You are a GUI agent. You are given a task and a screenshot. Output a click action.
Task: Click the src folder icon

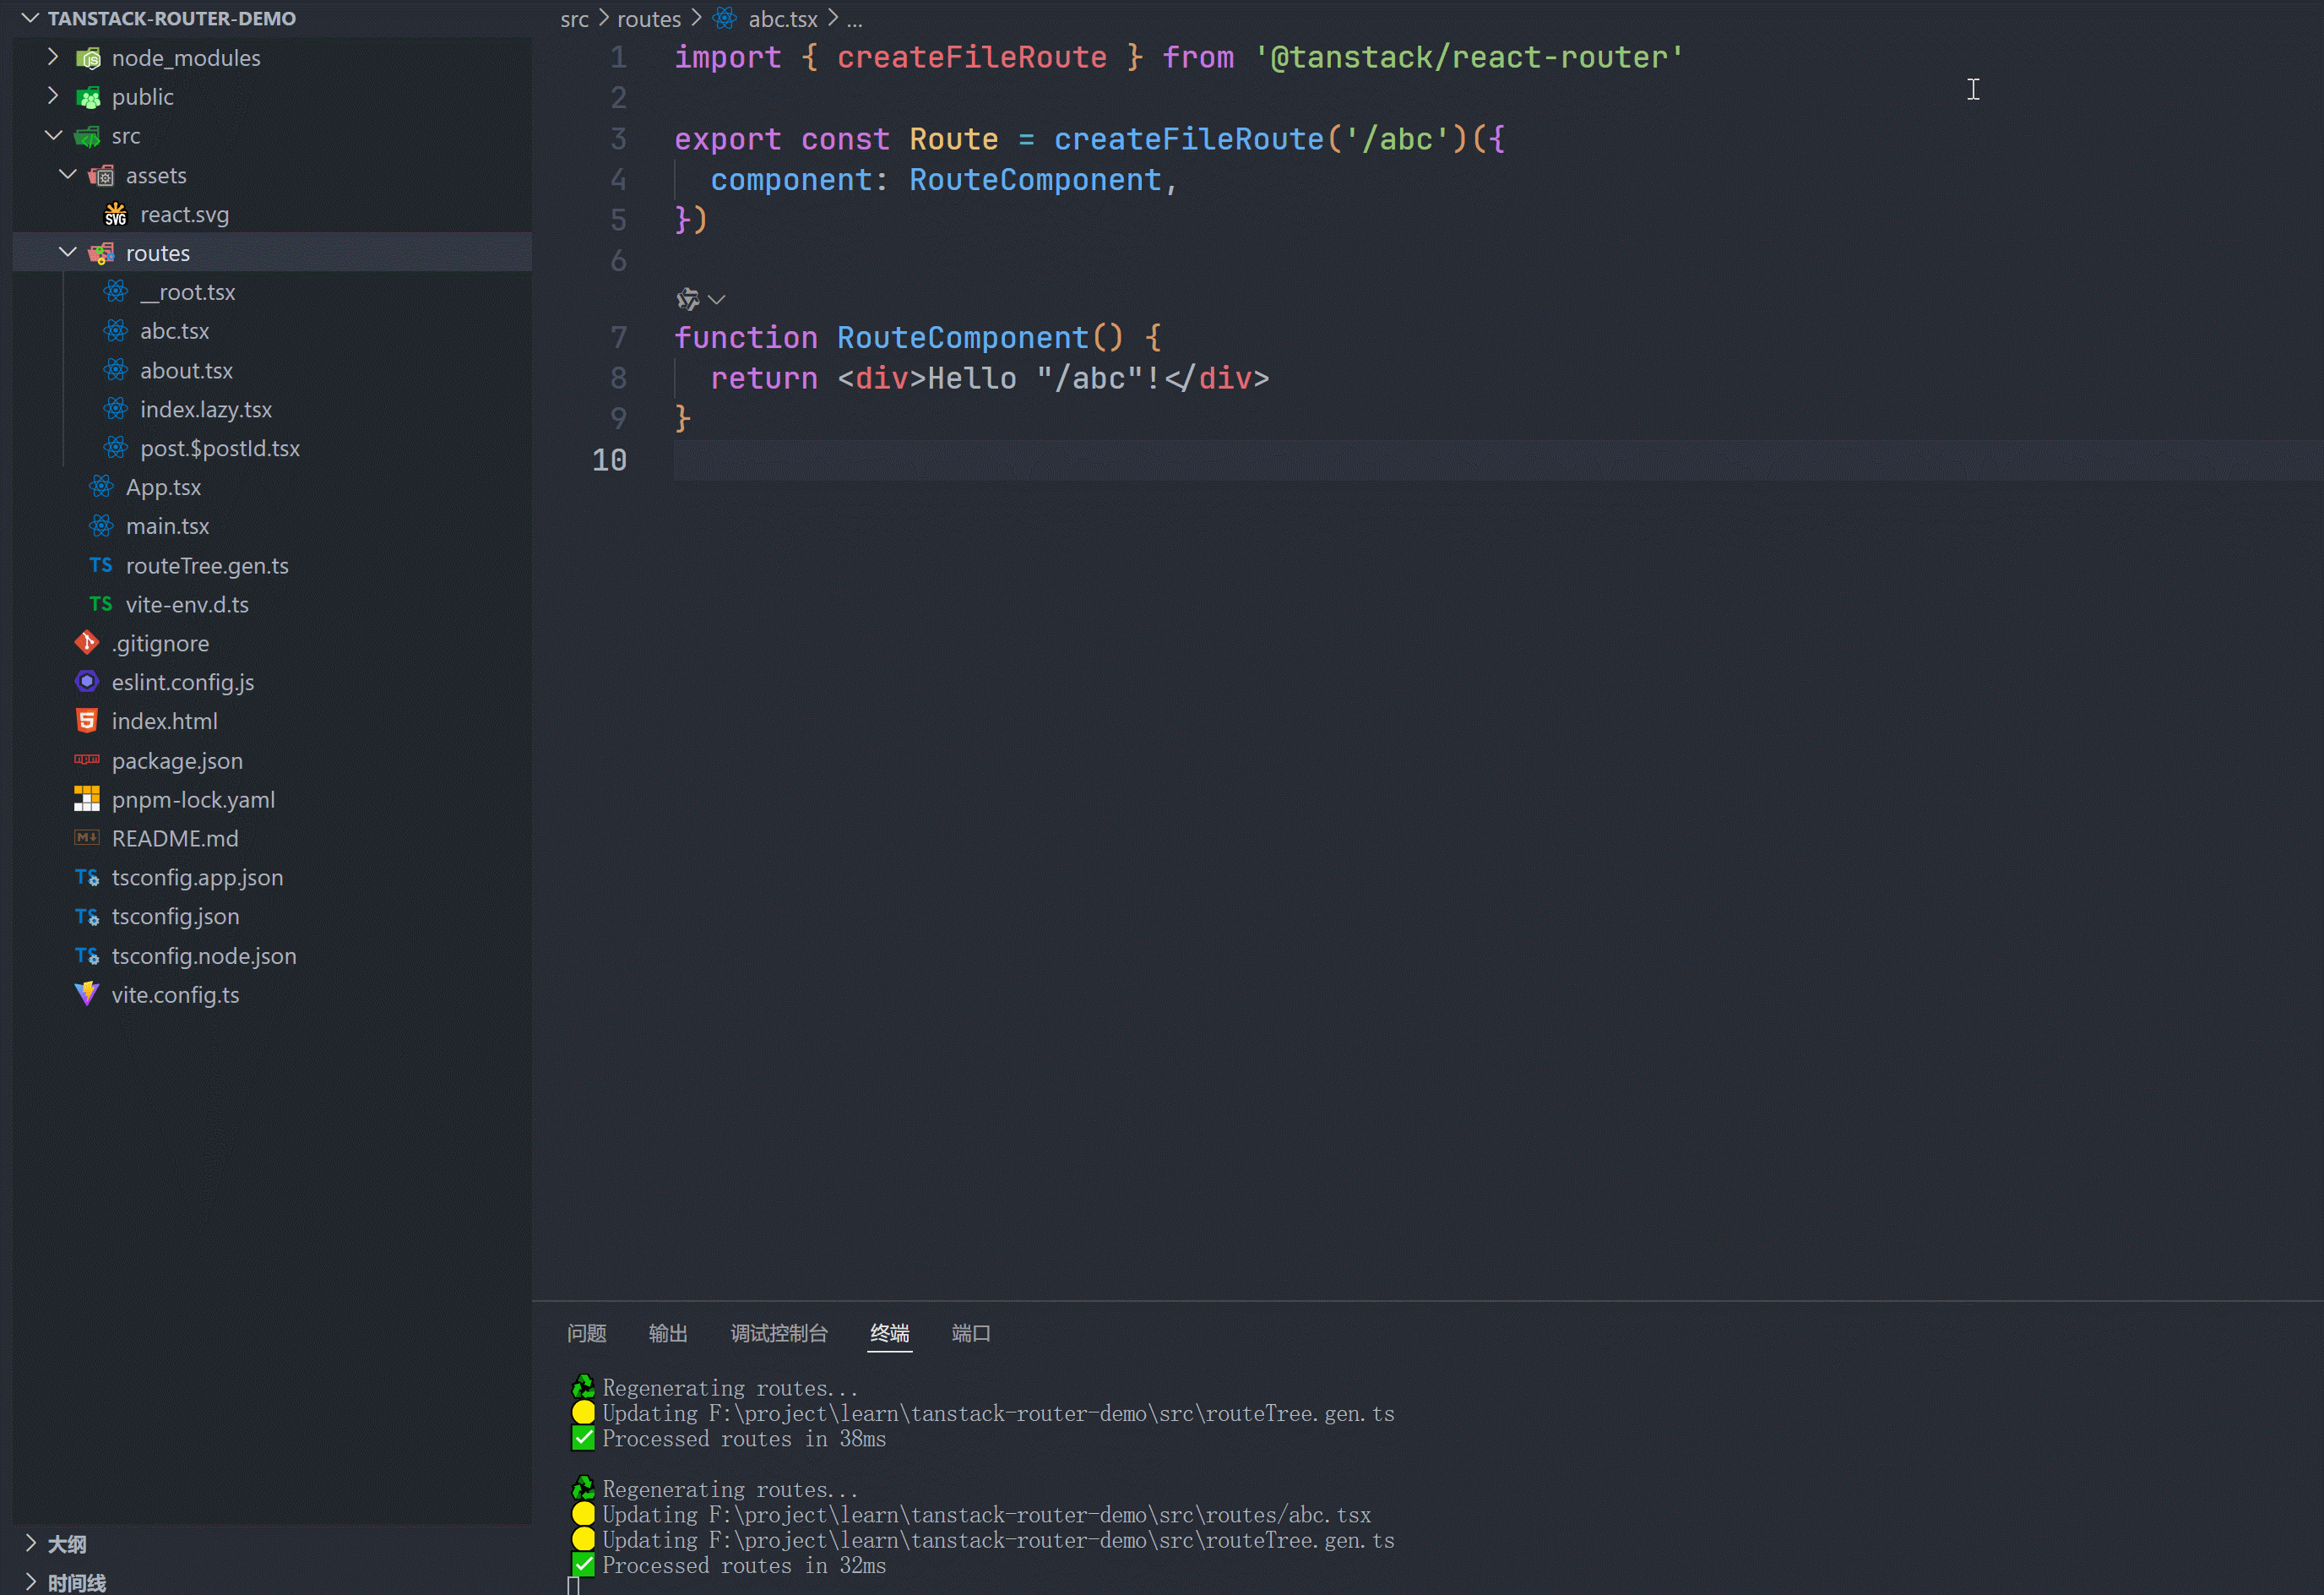tap(88, 136)
